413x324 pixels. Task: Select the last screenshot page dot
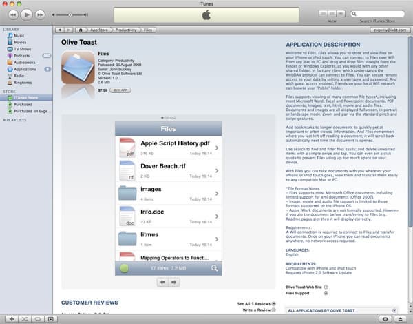174,118
